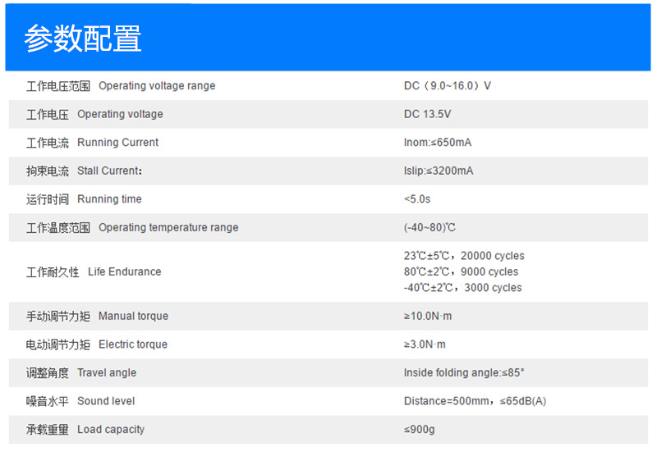Click the DC 13.5V value
657x465 pixels.
click(x=427, y=114)
